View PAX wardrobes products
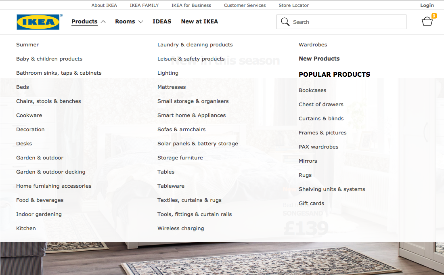 (318, 147)
